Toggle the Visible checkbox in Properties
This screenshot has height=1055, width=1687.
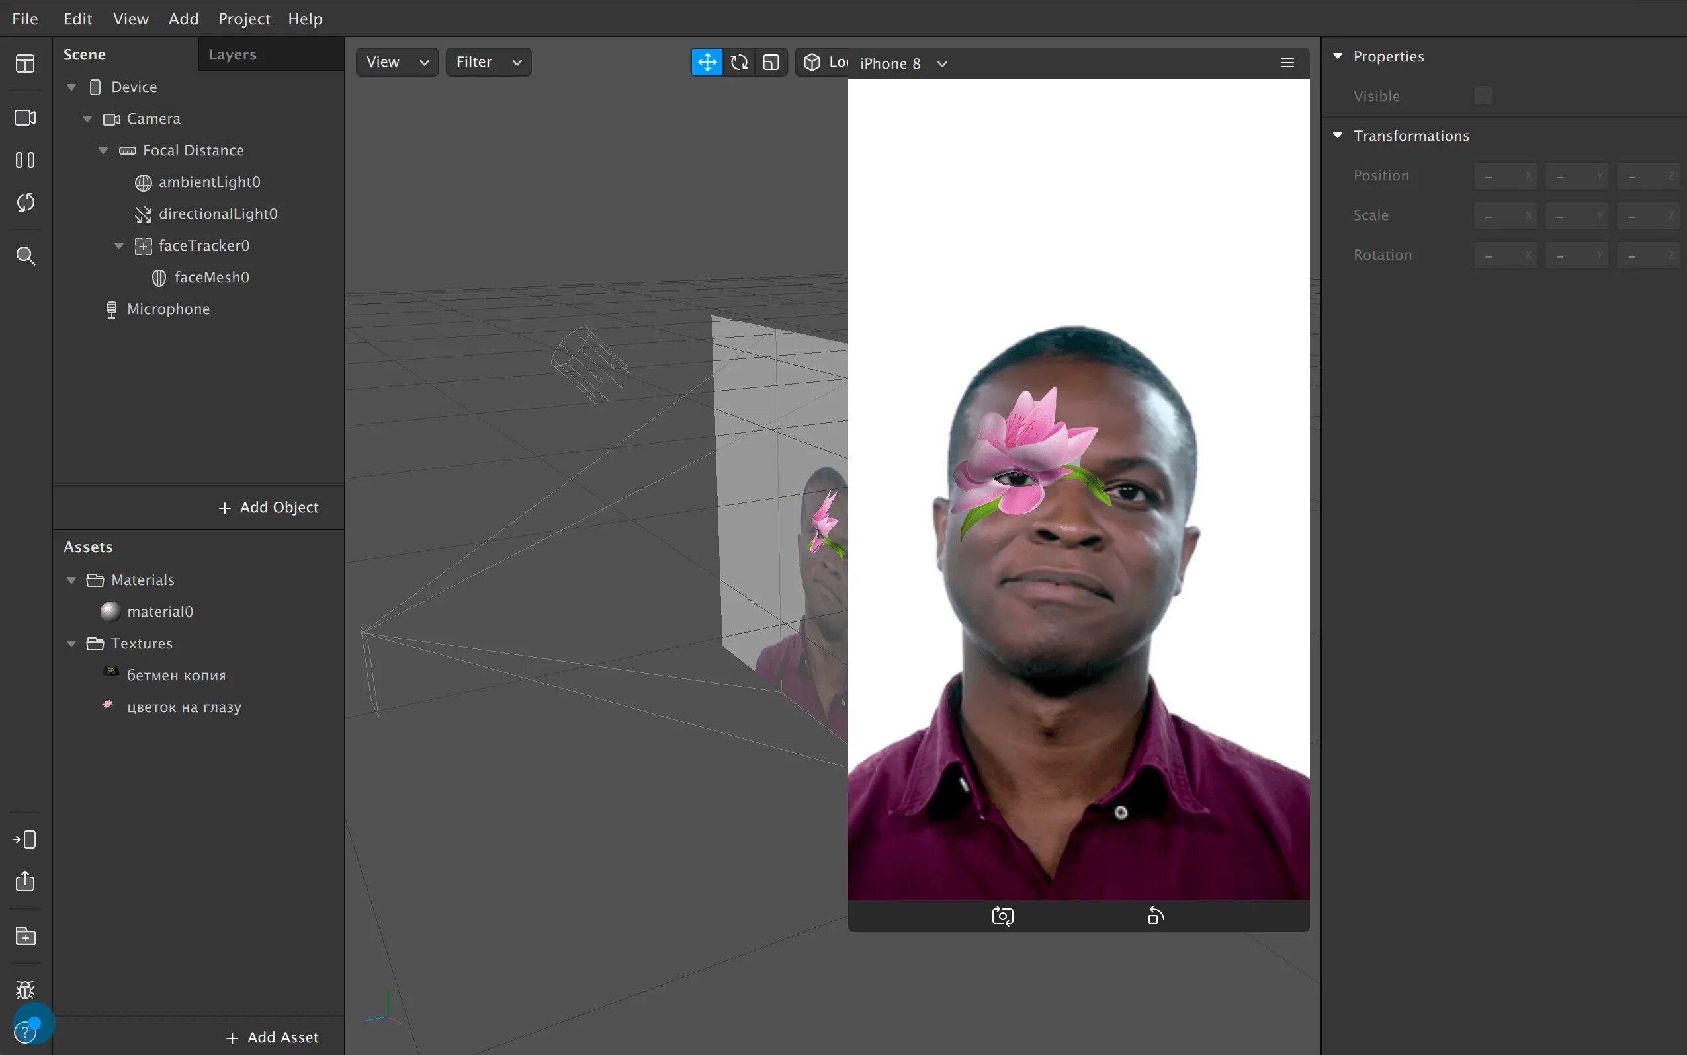[1483, 96]
